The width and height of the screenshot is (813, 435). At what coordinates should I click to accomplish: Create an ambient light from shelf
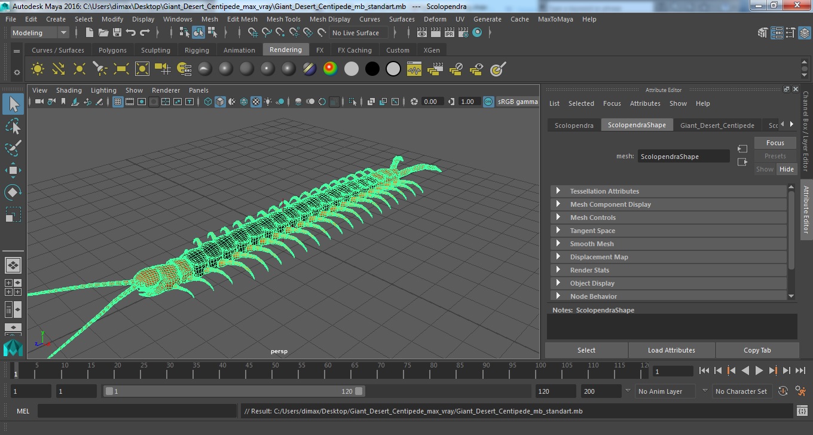[38, 69]
